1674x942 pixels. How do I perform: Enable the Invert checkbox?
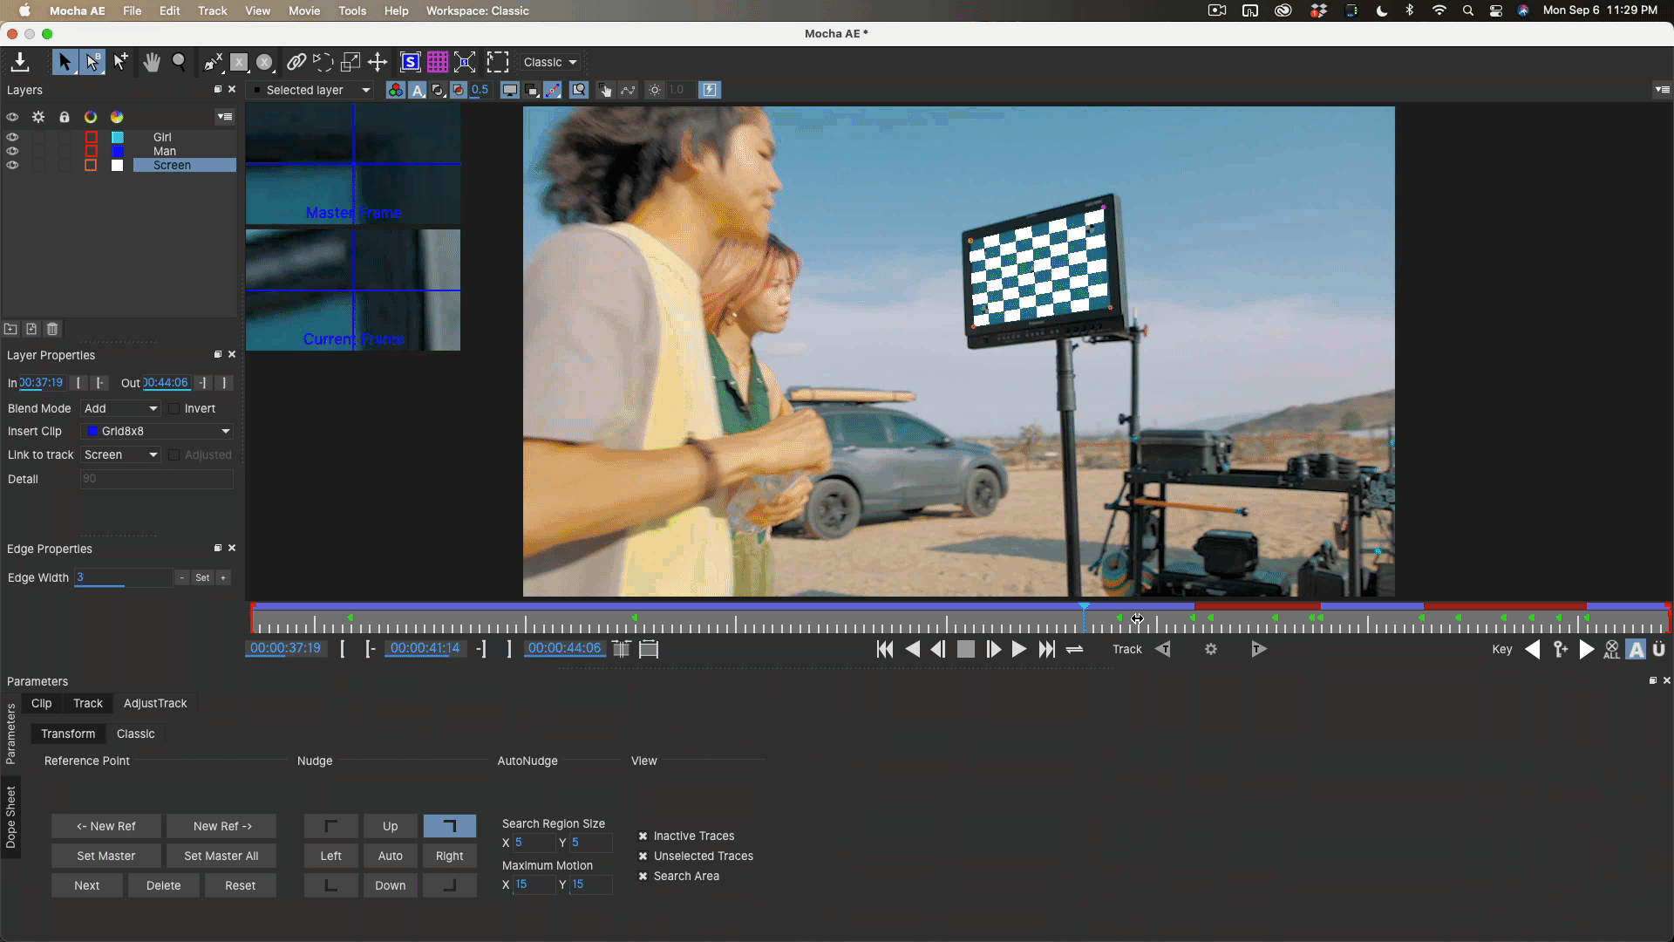click(174, 408)
